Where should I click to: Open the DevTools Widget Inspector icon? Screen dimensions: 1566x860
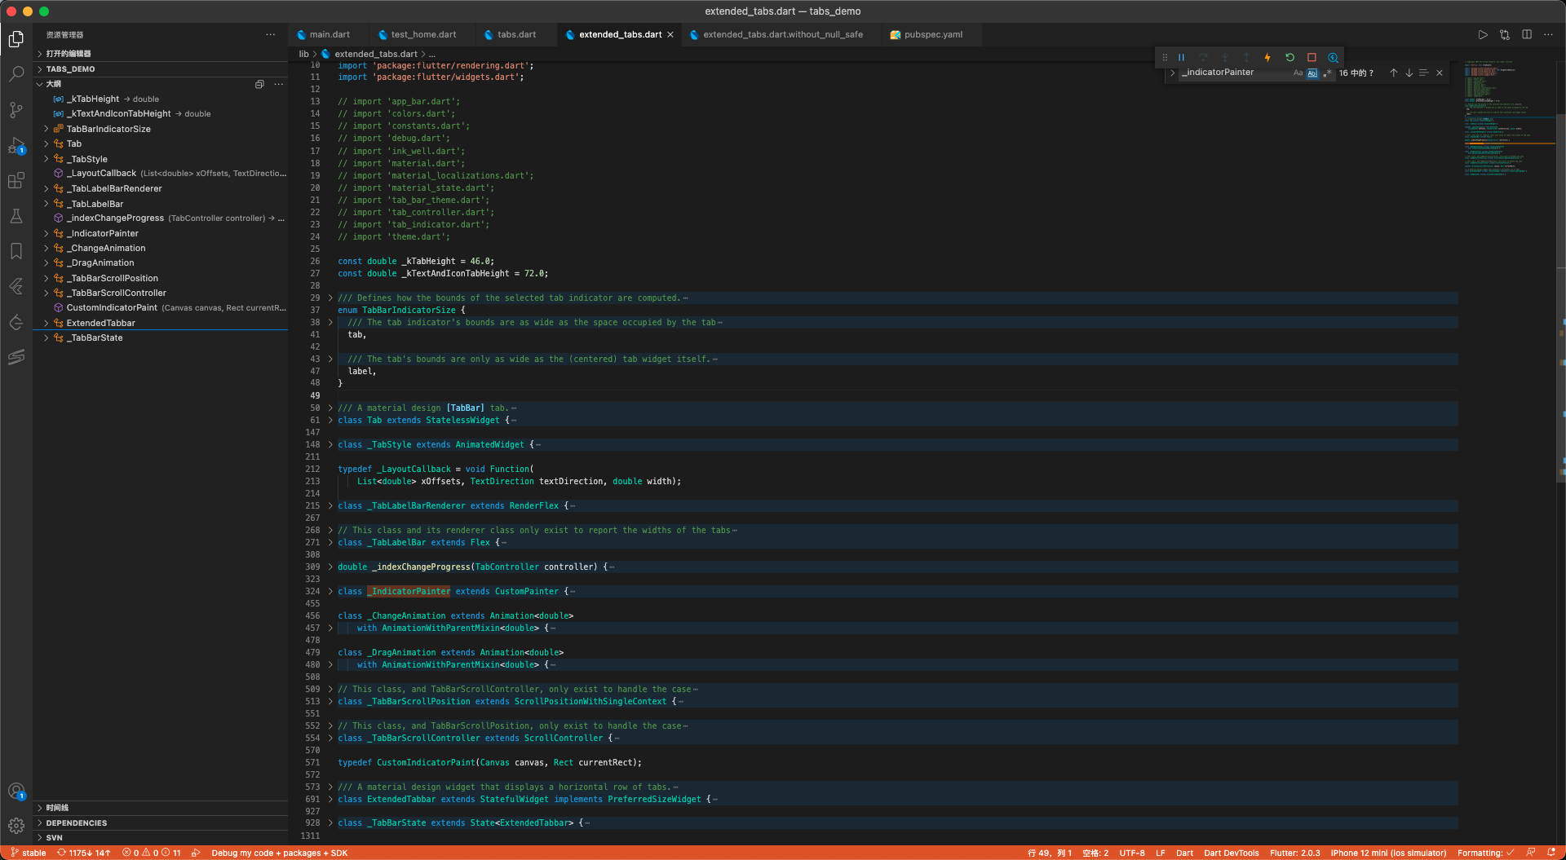1334,57
